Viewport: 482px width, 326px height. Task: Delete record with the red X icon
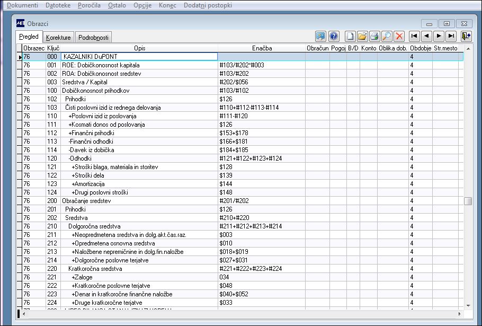pos(399,36)
